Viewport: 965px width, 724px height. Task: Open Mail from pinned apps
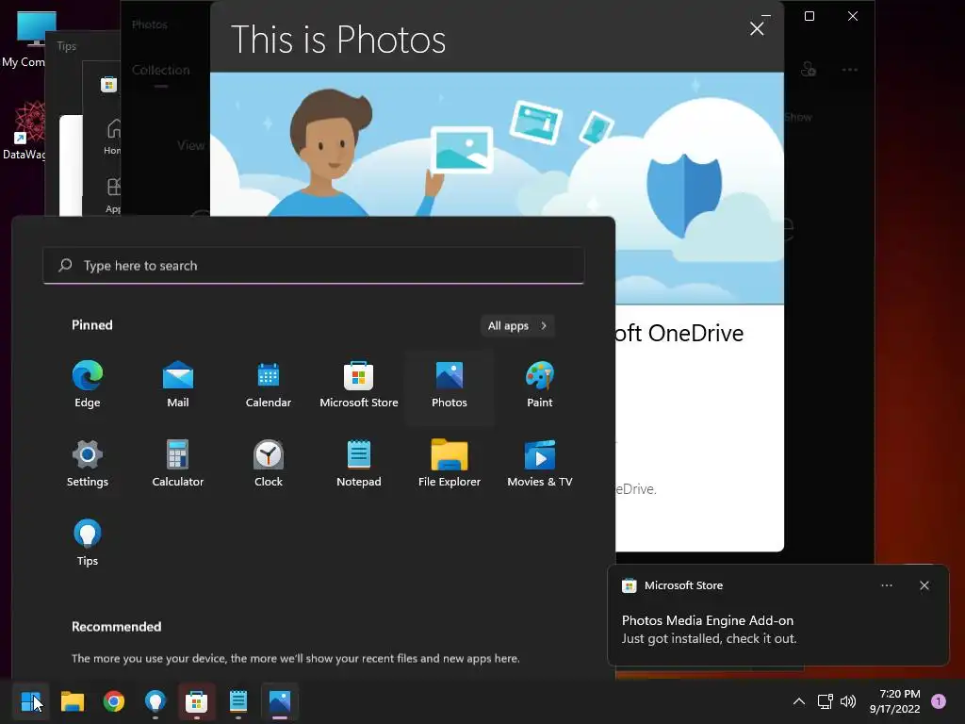(x=178, y=386)
